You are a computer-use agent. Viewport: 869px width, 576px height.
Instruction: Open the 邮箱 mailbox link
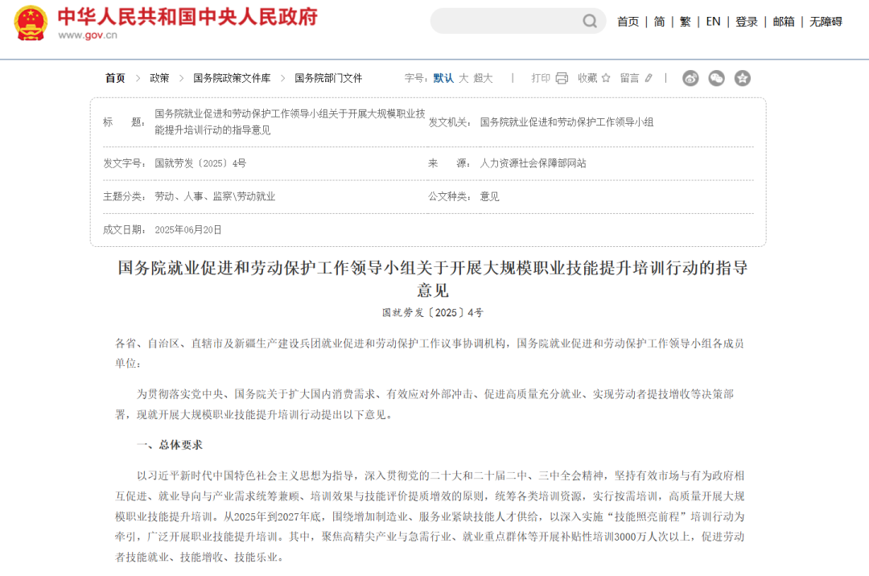tap(784, 22)
